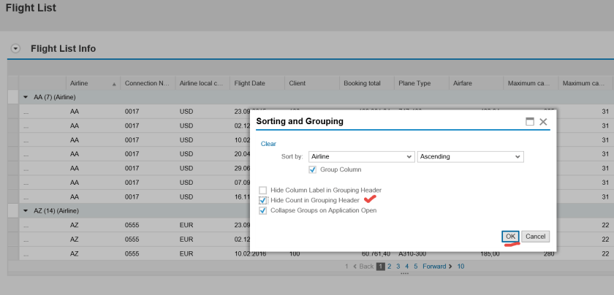Uncheck the Group Column checkbox

(313, 169)
